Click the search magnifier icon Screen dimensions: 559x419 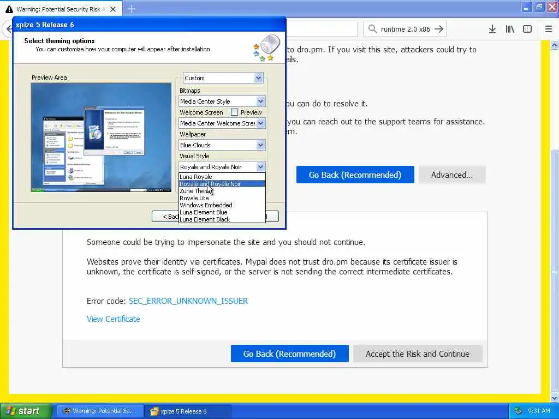tap(372, 29)
